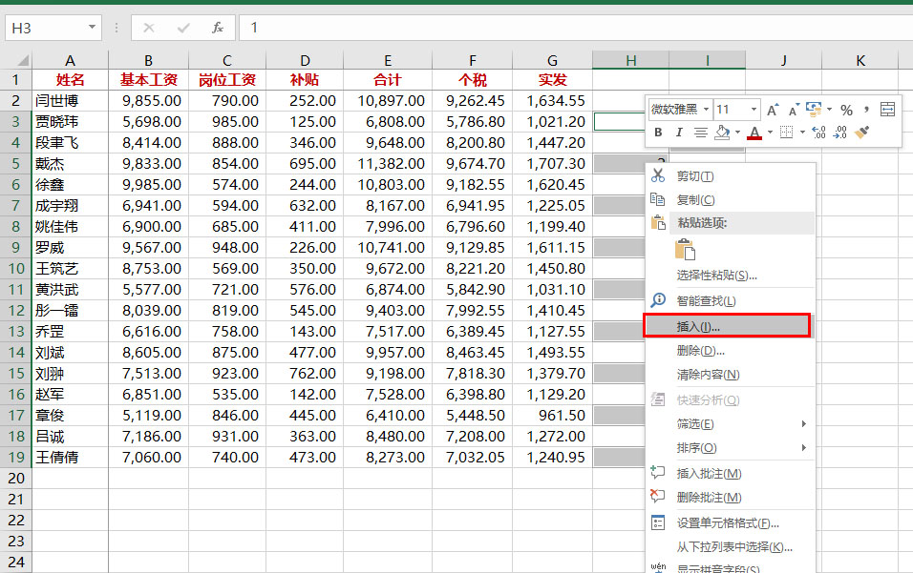Expand the 排序(O) submenu arrow

click(x=803, y=448)
